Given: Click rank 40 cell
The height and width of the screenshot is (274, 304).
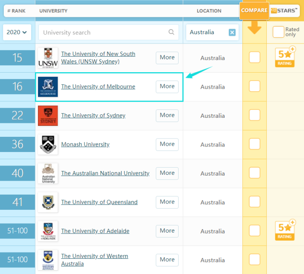Looking at the screenshot, I should point(17,174).
